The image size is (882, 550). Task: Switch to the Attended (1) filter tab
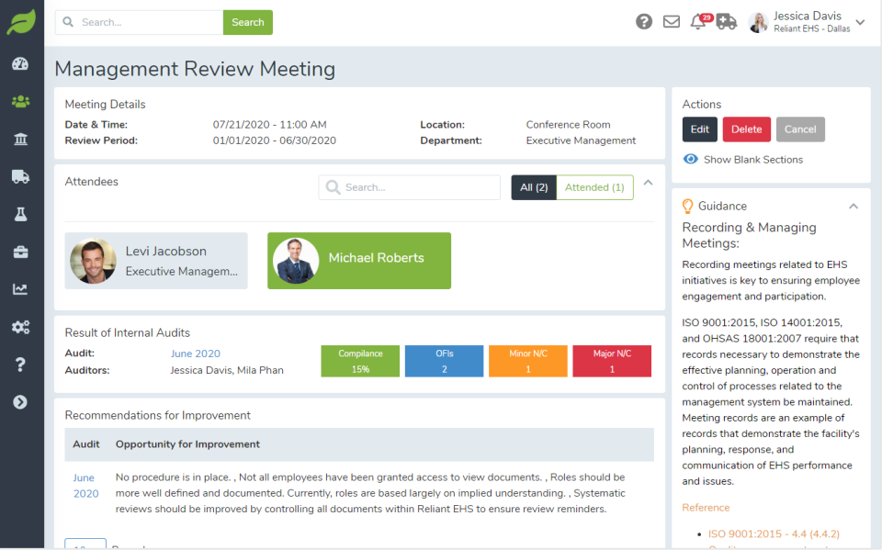[x=594, y=186]
